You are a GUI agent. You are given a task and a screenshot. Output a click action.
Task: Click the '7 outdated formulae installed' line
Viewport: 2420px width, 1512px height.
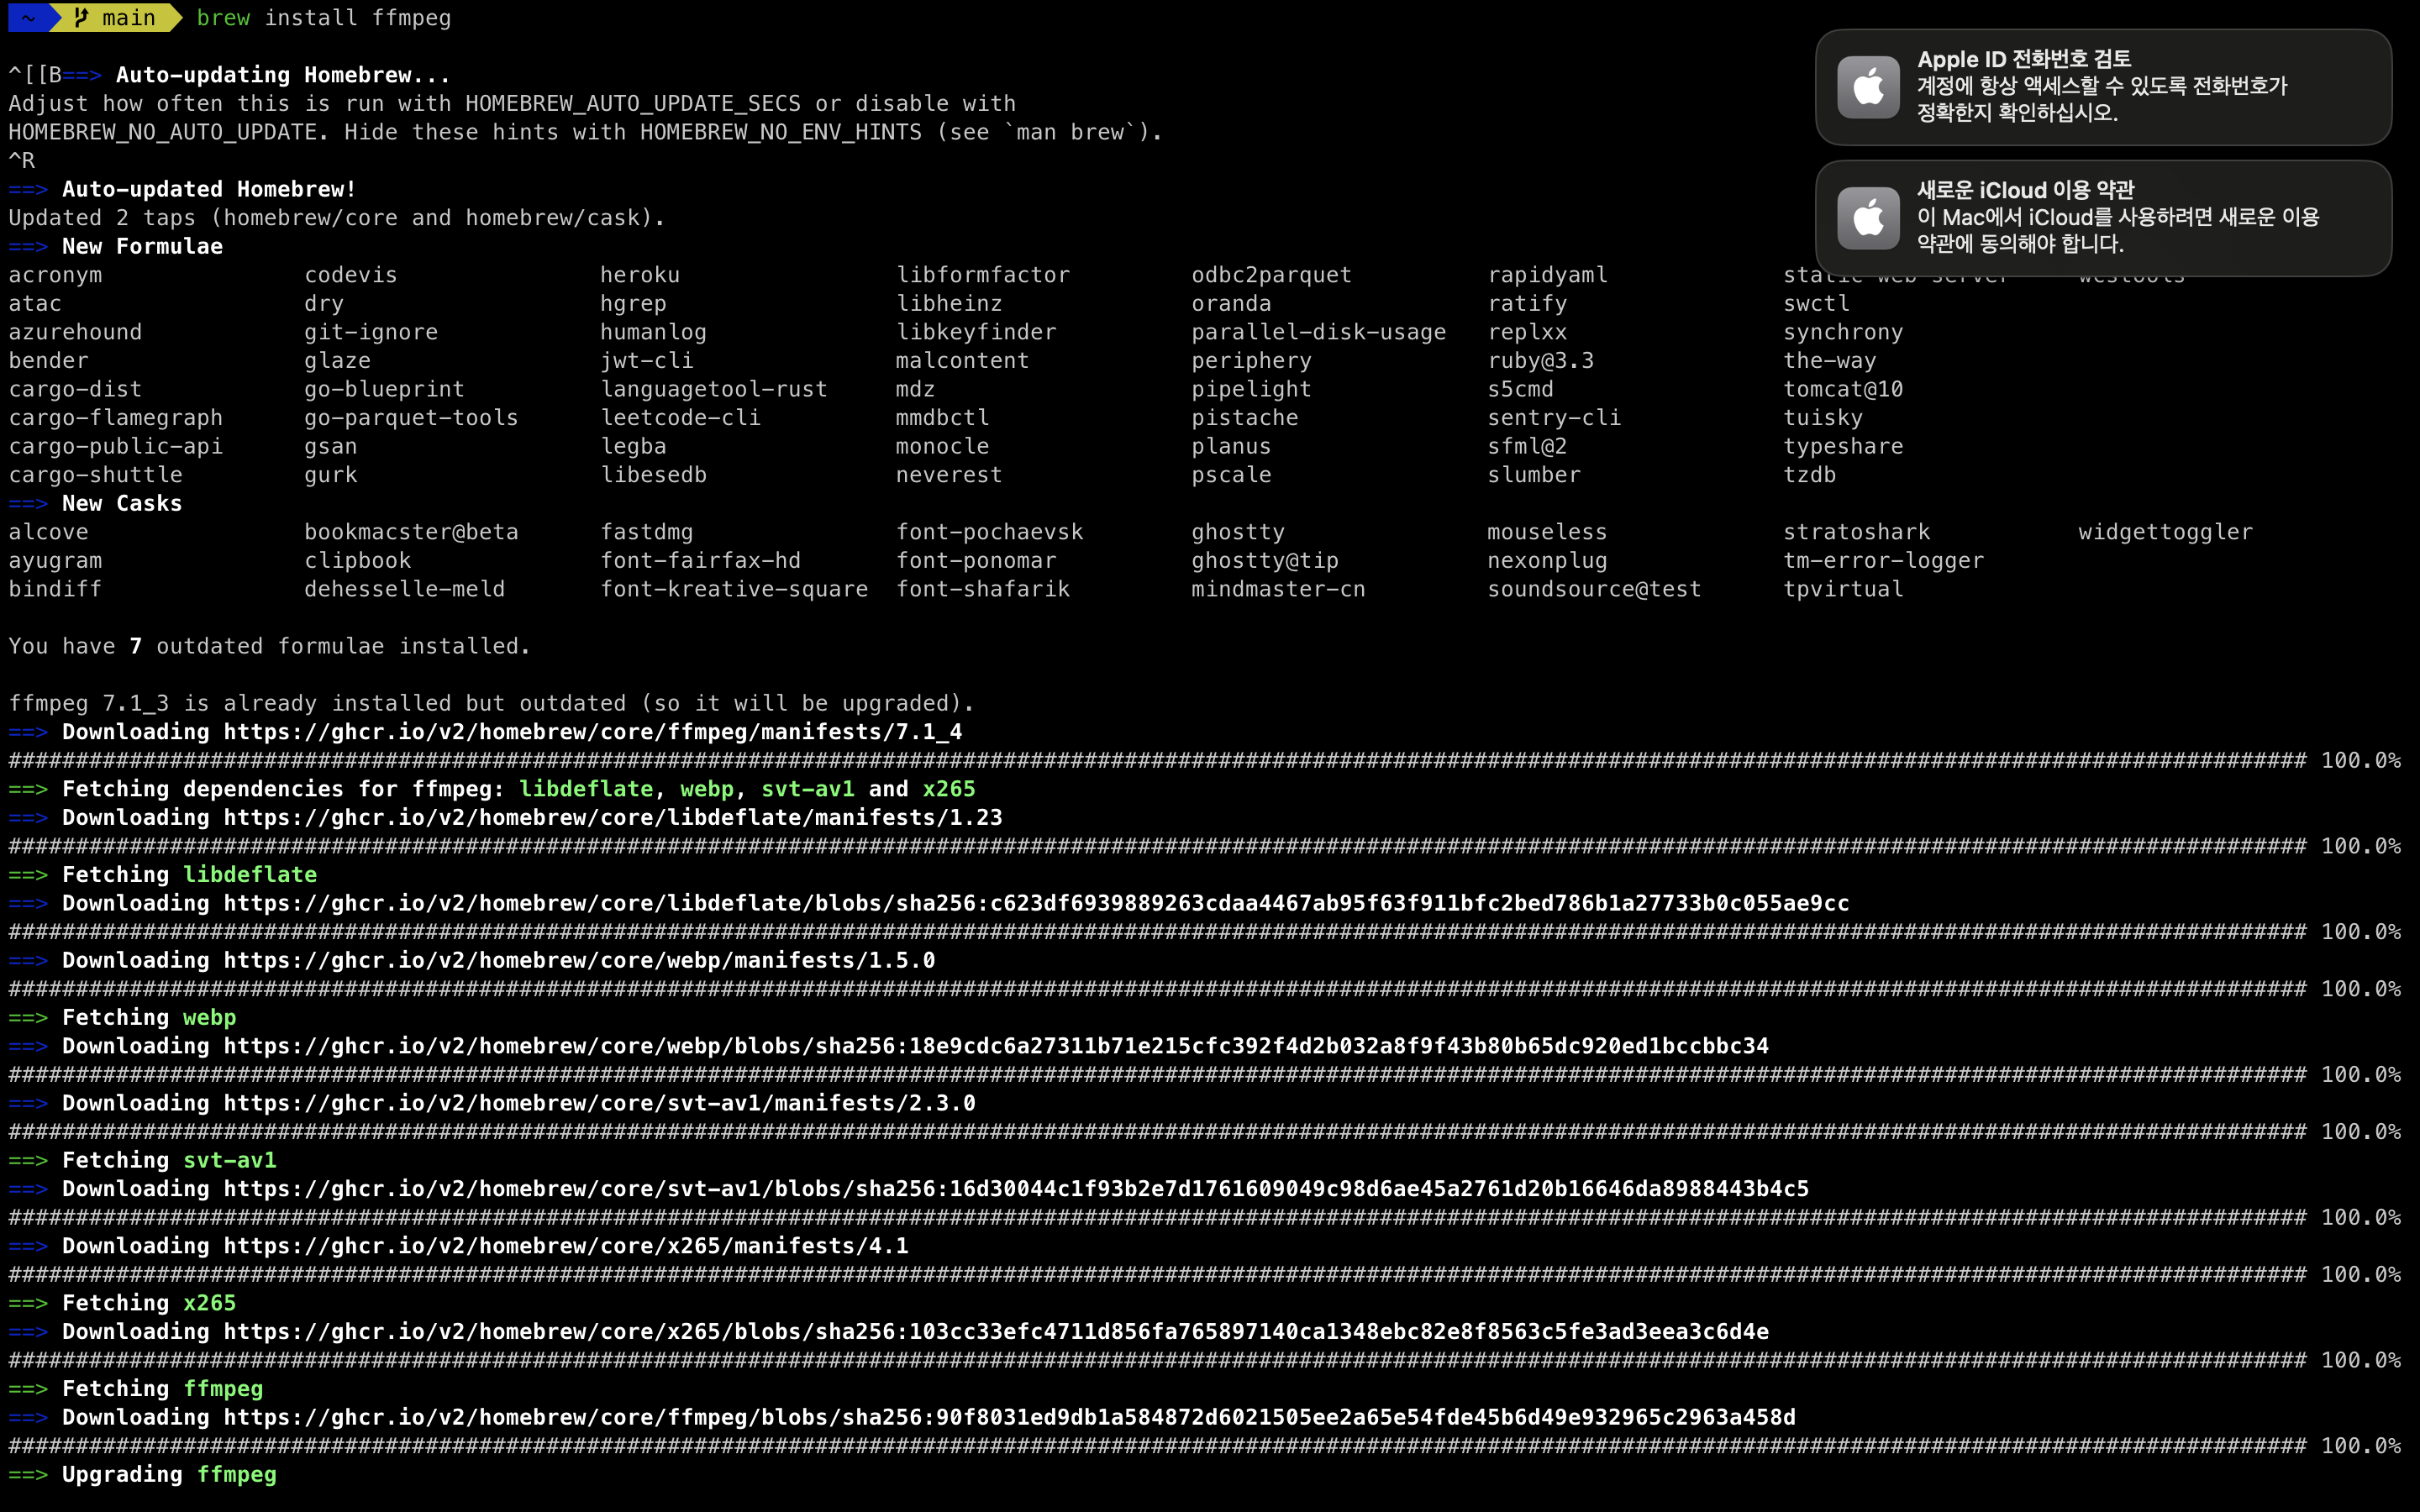(x=269, y=646)
